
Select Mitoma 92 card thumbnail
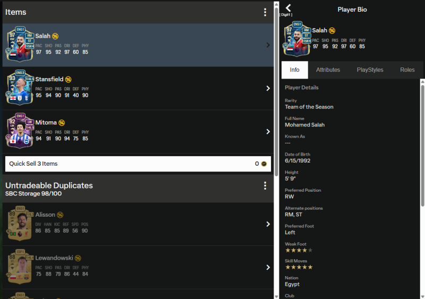pos(20,131)
